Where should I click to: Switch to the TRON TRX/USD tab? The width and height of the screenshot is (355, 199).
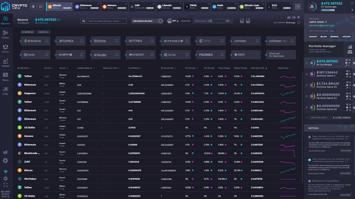(x=196, y=7)
